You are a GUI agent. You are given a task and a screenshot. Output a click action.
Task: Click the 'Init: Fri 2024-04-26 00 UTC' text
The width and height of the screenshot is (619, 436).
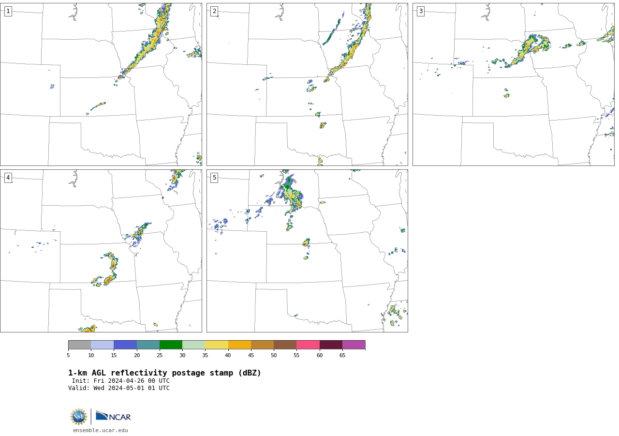click(x=121, y=381)
